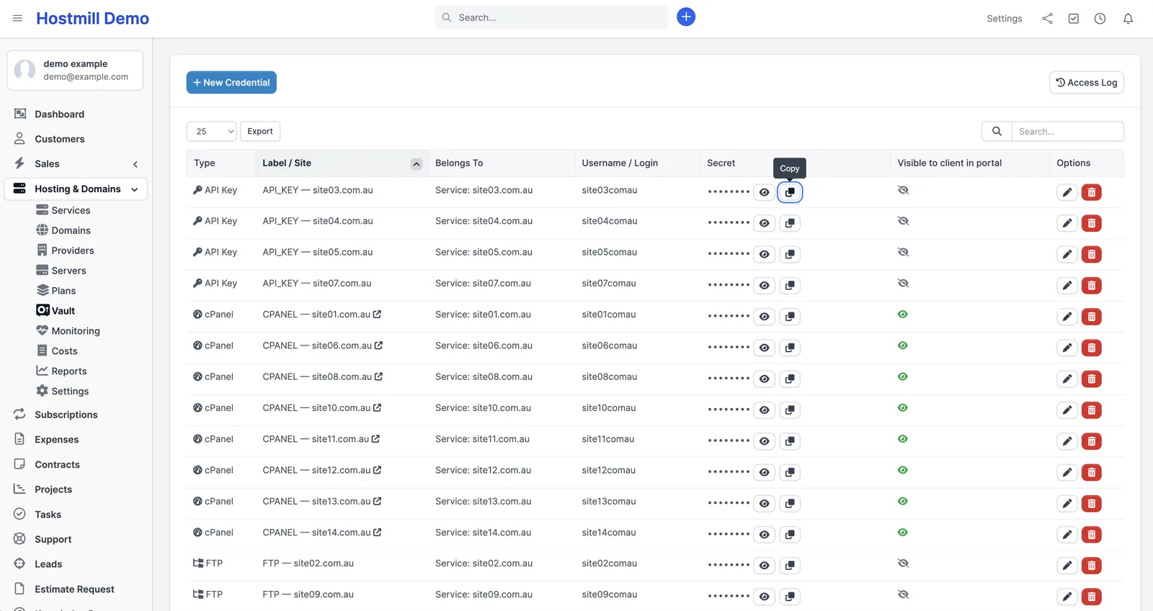
Task: Collapse the Hosting & Domains menu
Action: click(x=135, y=189)
